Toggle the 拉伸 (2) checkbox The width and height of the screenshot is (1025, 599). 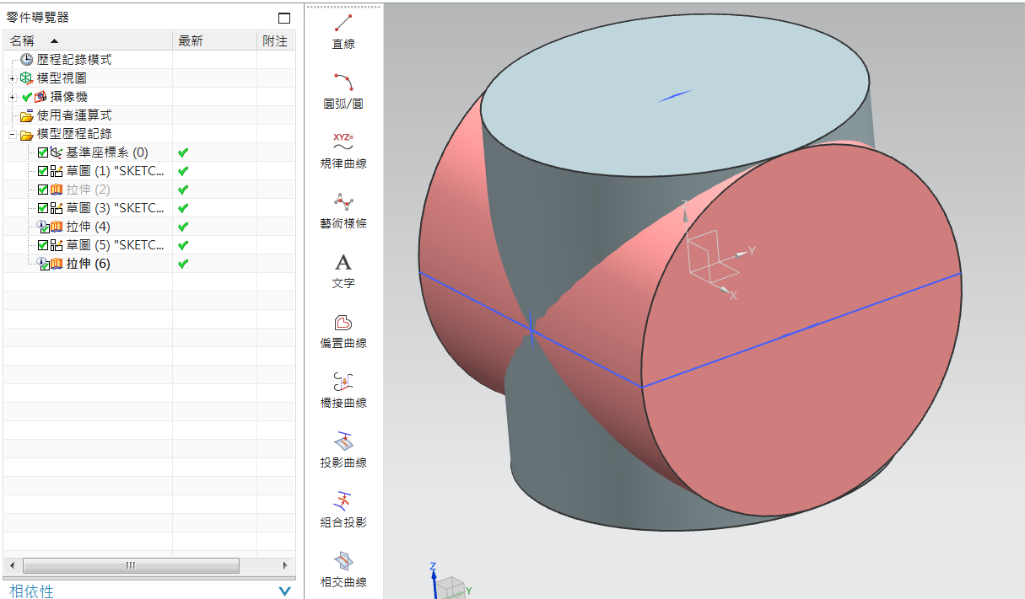(x=43, y=190)
